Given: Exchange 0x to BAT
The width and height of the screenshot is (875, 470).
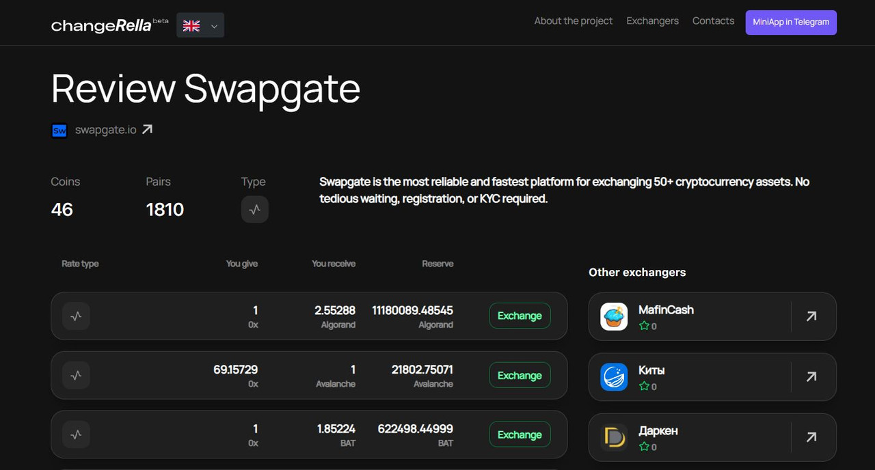Looking at the screenshot, I should [x=520, y=434].
